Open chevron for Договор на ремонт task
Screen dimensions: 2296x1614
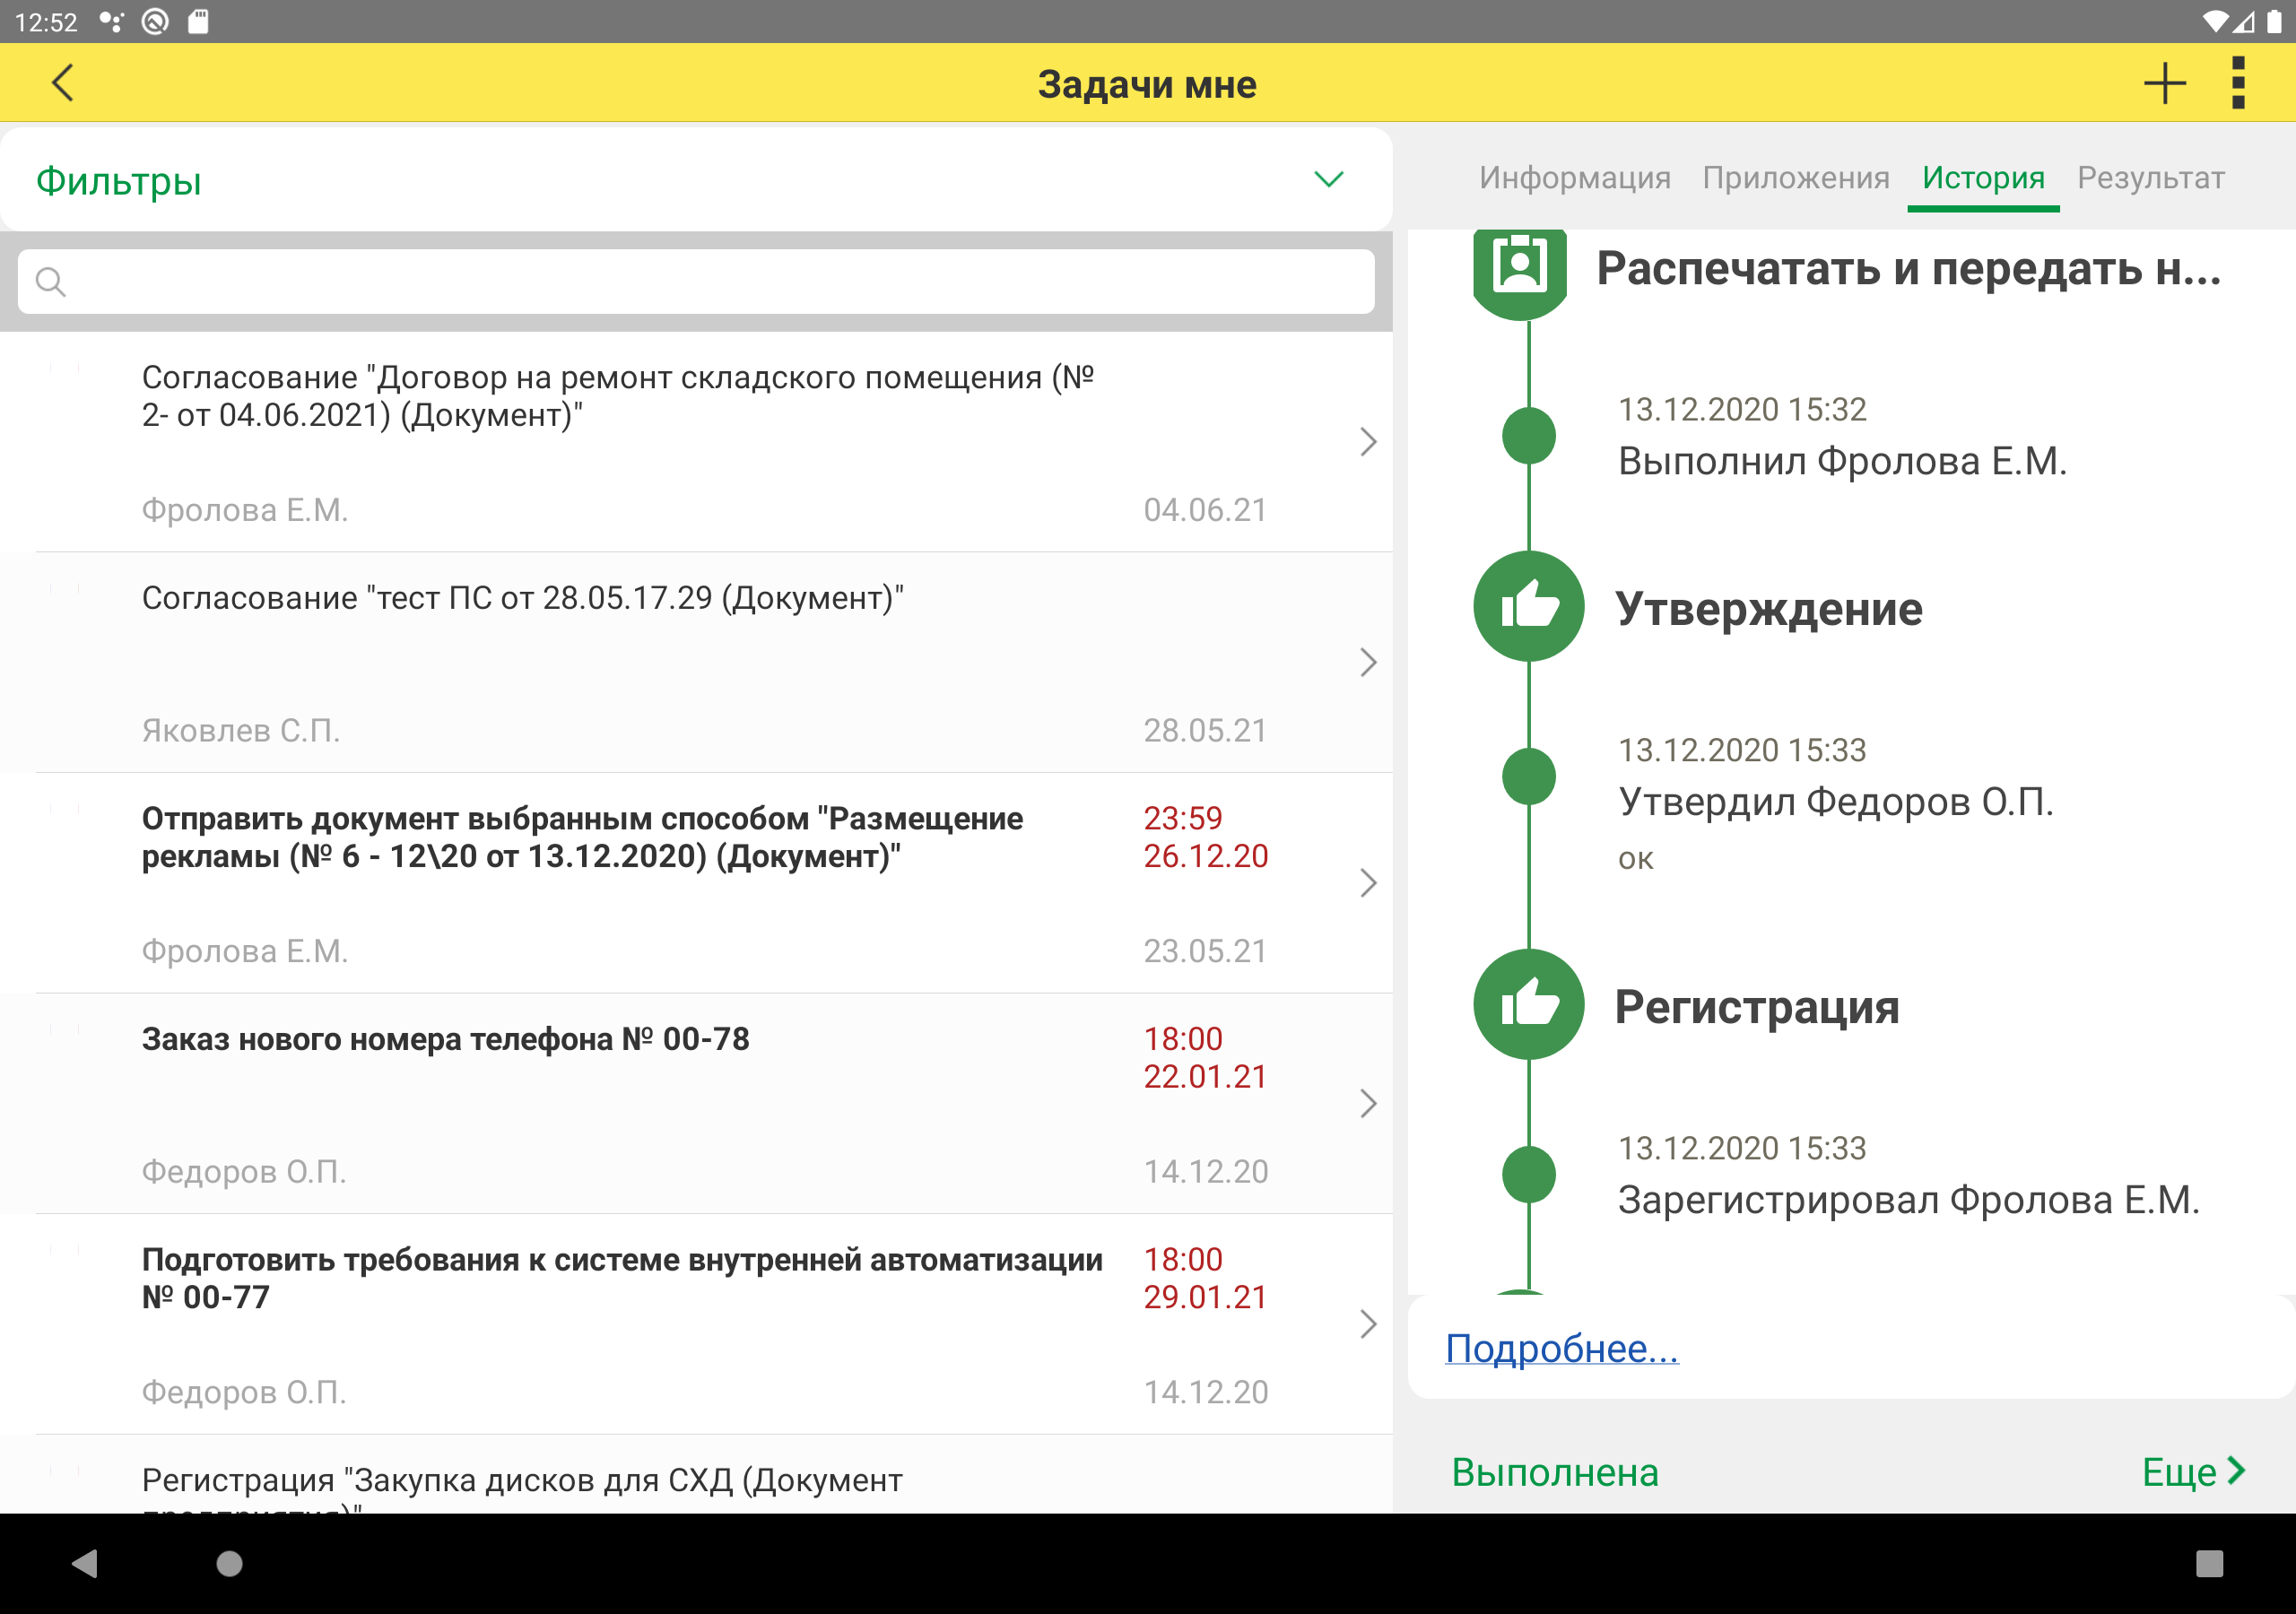pyautogui.click(x=1368, y=442)
